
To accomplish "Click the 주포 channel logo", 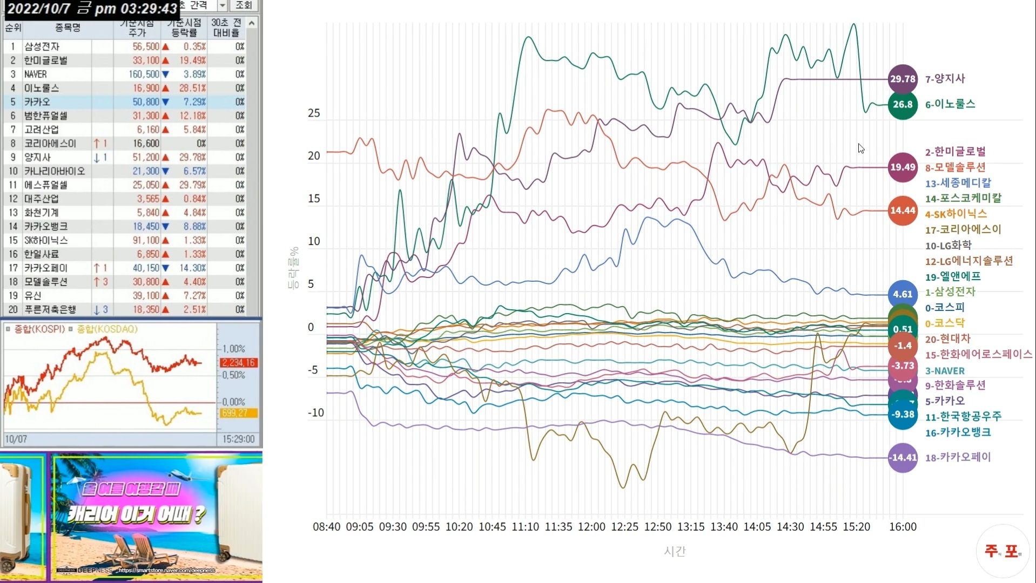I will 1003,551.
